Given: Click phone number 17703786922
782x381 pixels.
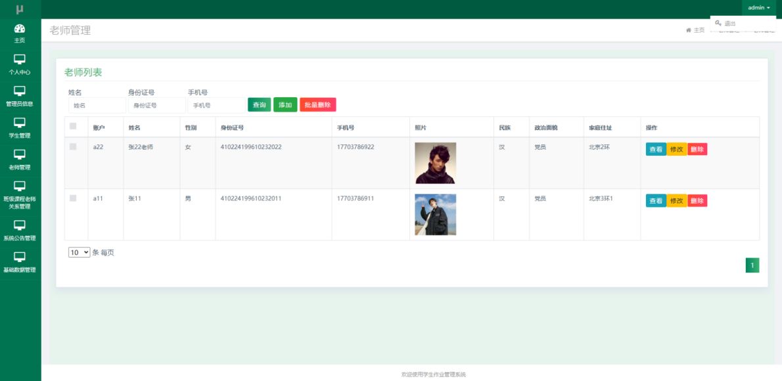Looking at the screenshot, I should (x=356, y=147).
